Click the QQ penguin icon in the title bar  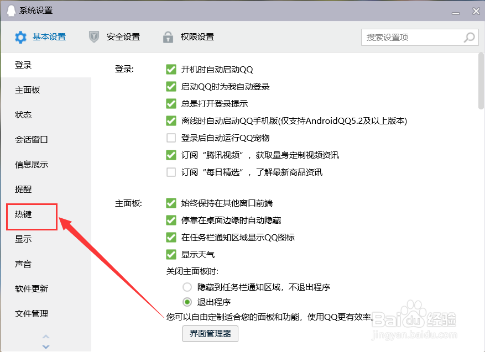10,10
